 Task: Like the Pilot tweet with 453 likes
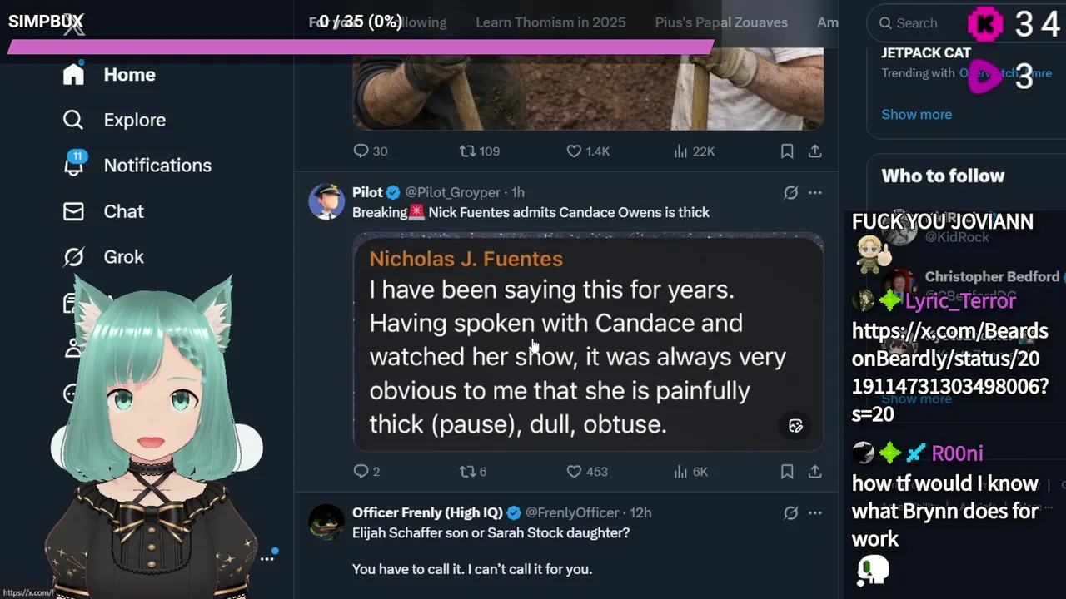(x=574, y=472)
